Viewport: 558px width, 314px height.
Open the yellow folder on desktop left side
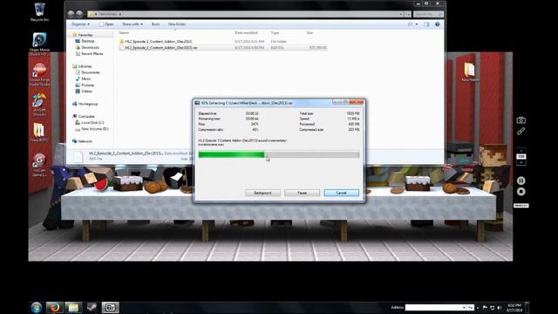(39, 133)
